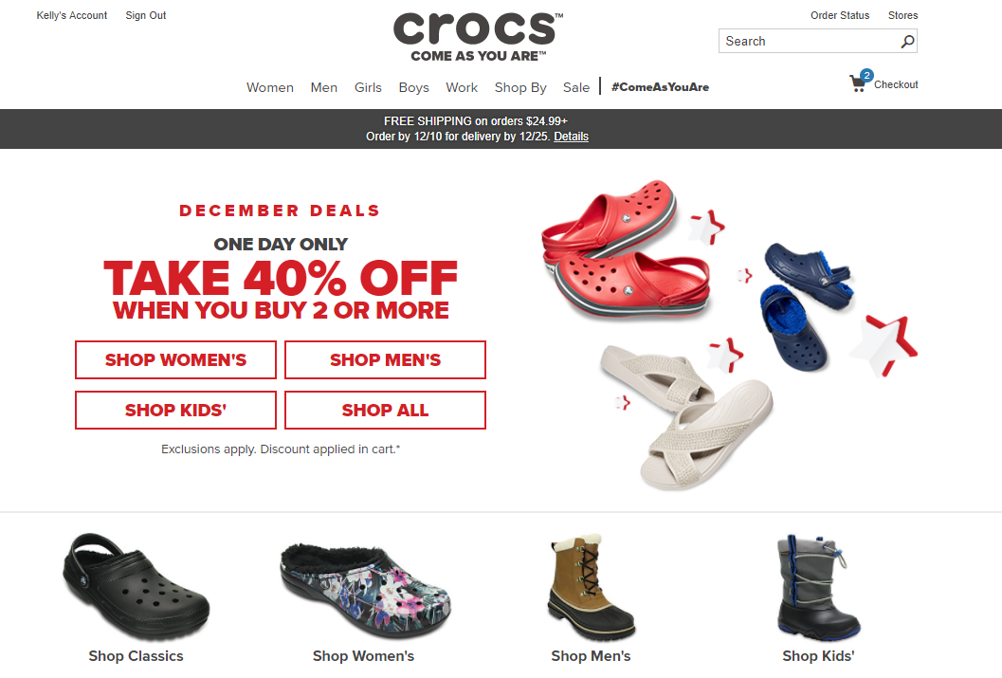Screen dimensions: 1002x678
Task: Open the shopping cart icon
Action: point(860,82)
